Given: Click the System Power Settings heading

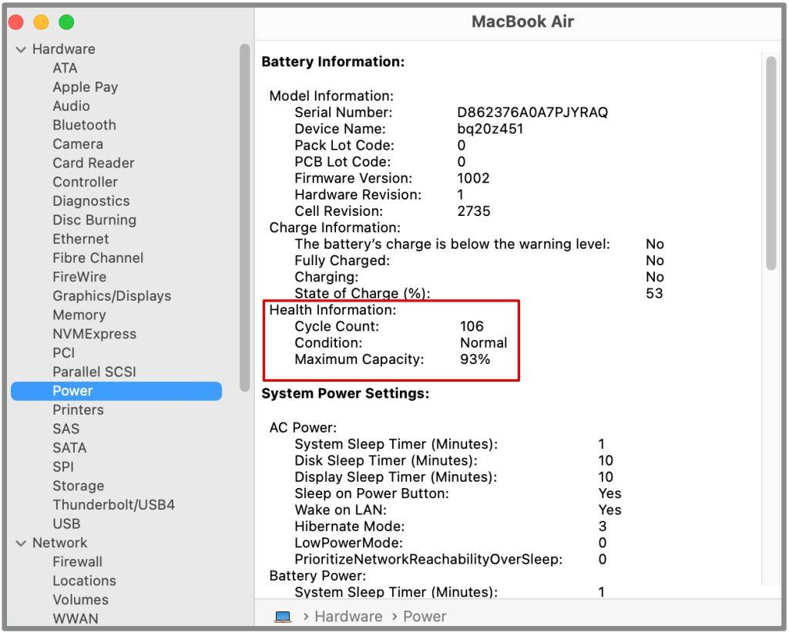Looking at the screenshot, I should 345,393.
